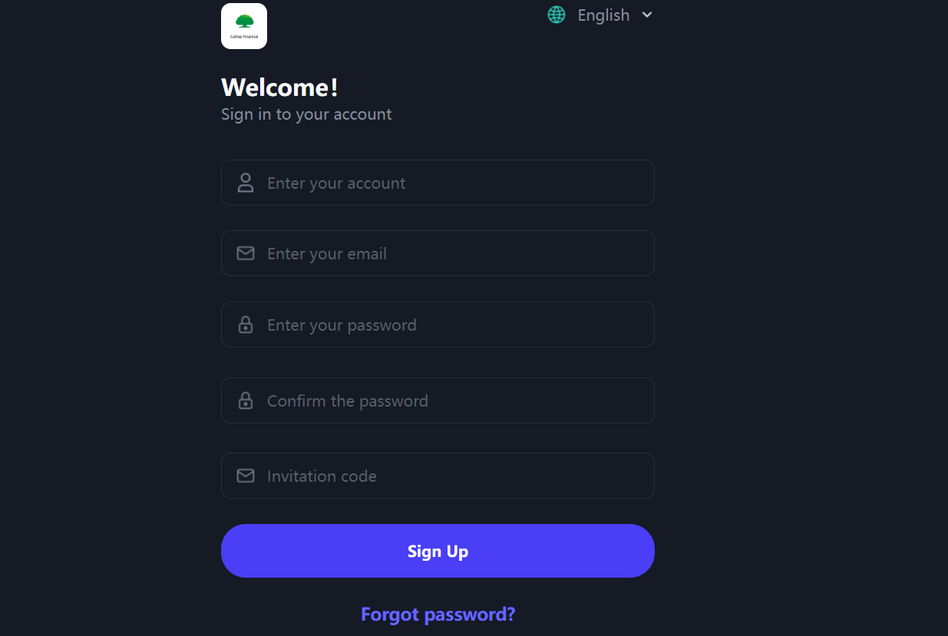Viewport: 948px width, 636px height.
Task: Focus the 'Enter your account' field
Action: tap(453, 183)
